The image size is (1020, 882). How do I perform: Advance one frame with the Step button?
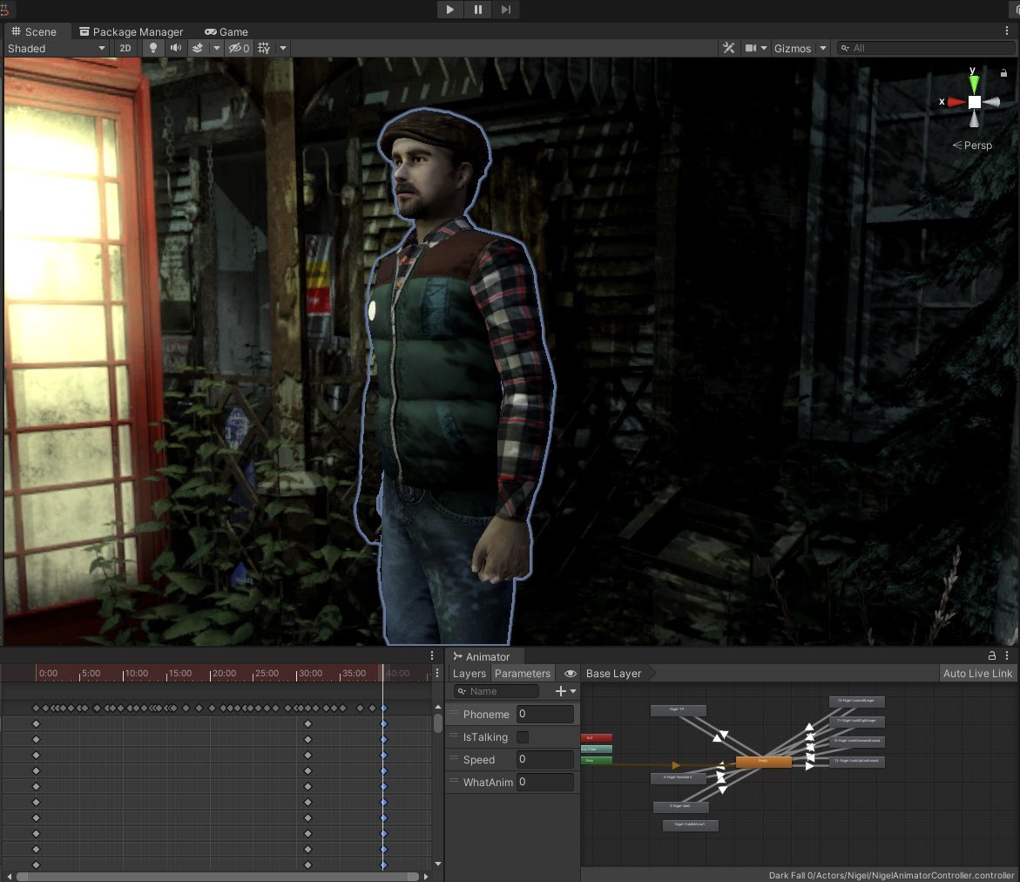tap(506, 9)
